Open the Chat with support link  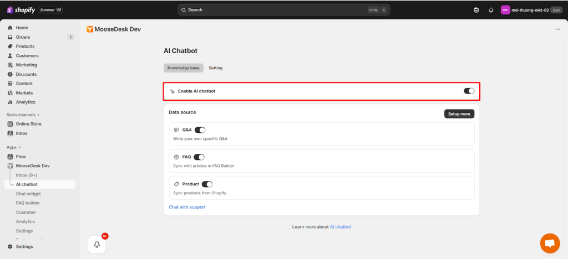coord(187,207)
